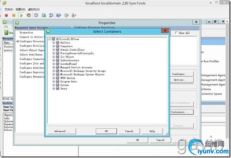Click the CD/DVD drive connect toolbar icon

click(66, 15)
